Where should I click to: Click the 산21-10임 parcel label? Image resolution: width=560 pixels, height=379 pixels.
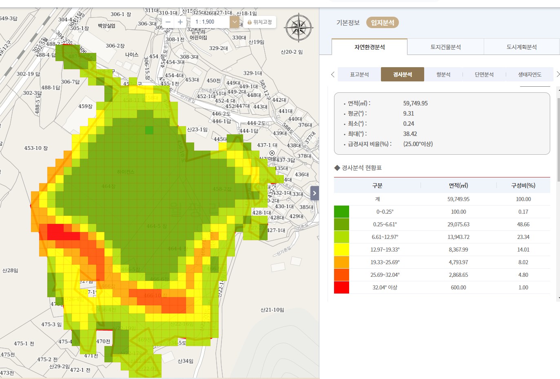272,310
